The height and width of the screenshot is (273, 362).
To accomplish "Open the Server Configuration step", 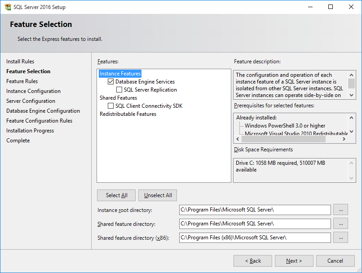I will click(31, 101).
